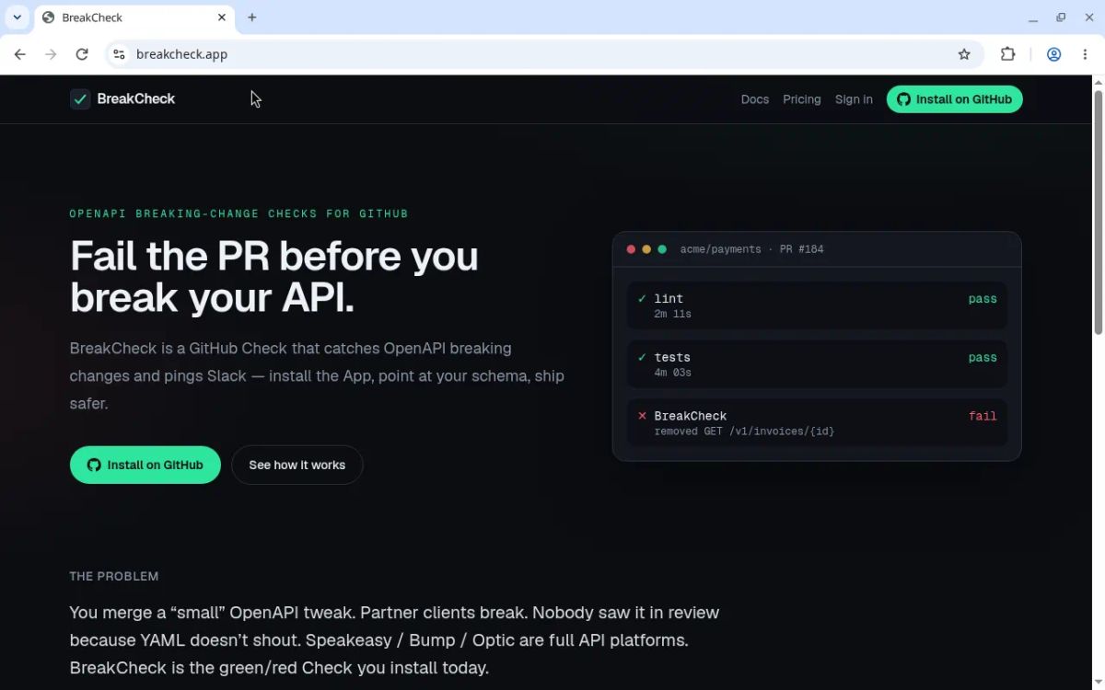Click See how it works button
1105x690 pixels.
297,465
